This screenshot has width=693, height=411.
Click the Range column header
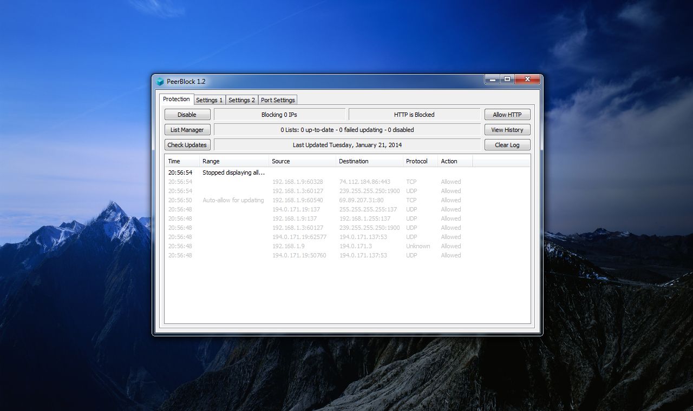(x=233, y=161)
